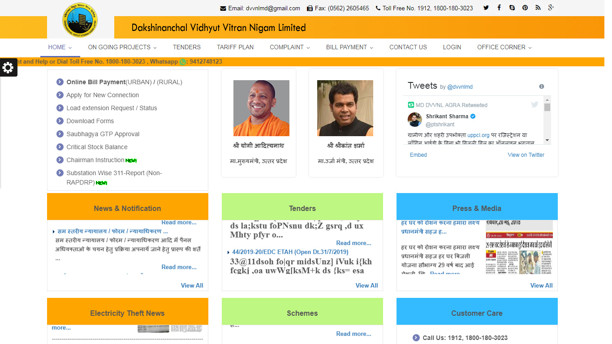612x344 pixels.
Task: Click the Dakshinanchal Vidhyut Vitran Nigam Limited title
Action: tap(219, 28)
